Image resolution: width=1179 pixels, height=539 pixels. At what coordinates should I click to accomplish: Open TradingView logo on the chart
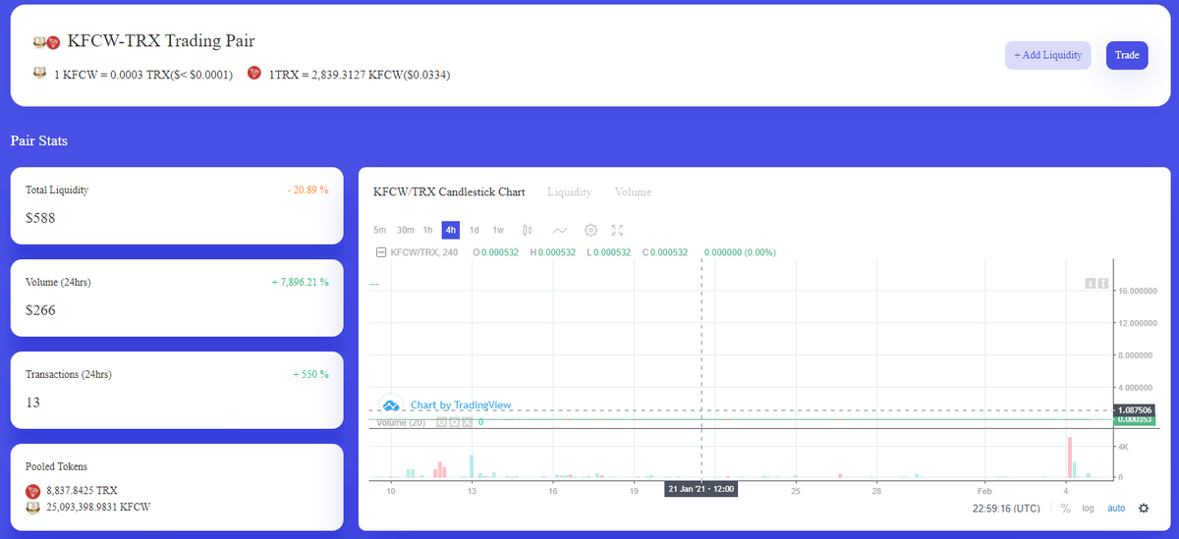click(391, 404)
